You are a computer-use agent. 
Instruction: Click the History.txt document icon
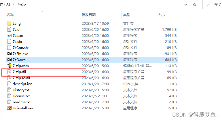9,90
